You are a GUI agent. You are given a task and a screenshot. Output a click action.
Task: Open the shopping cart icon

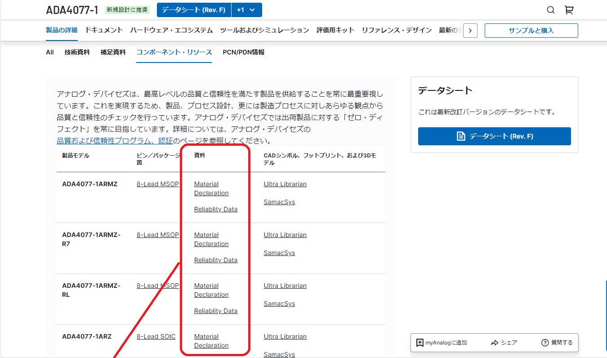coord(569,10)
